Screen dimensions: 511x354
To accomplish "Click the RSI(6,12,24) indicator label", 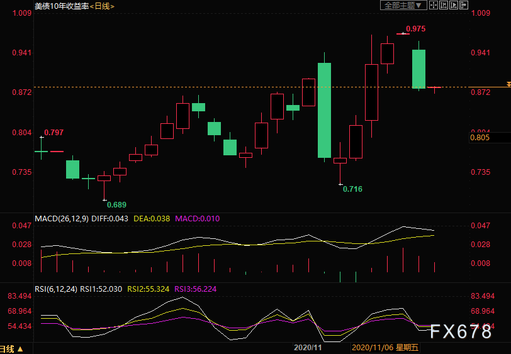I will (x=56, y=289).
